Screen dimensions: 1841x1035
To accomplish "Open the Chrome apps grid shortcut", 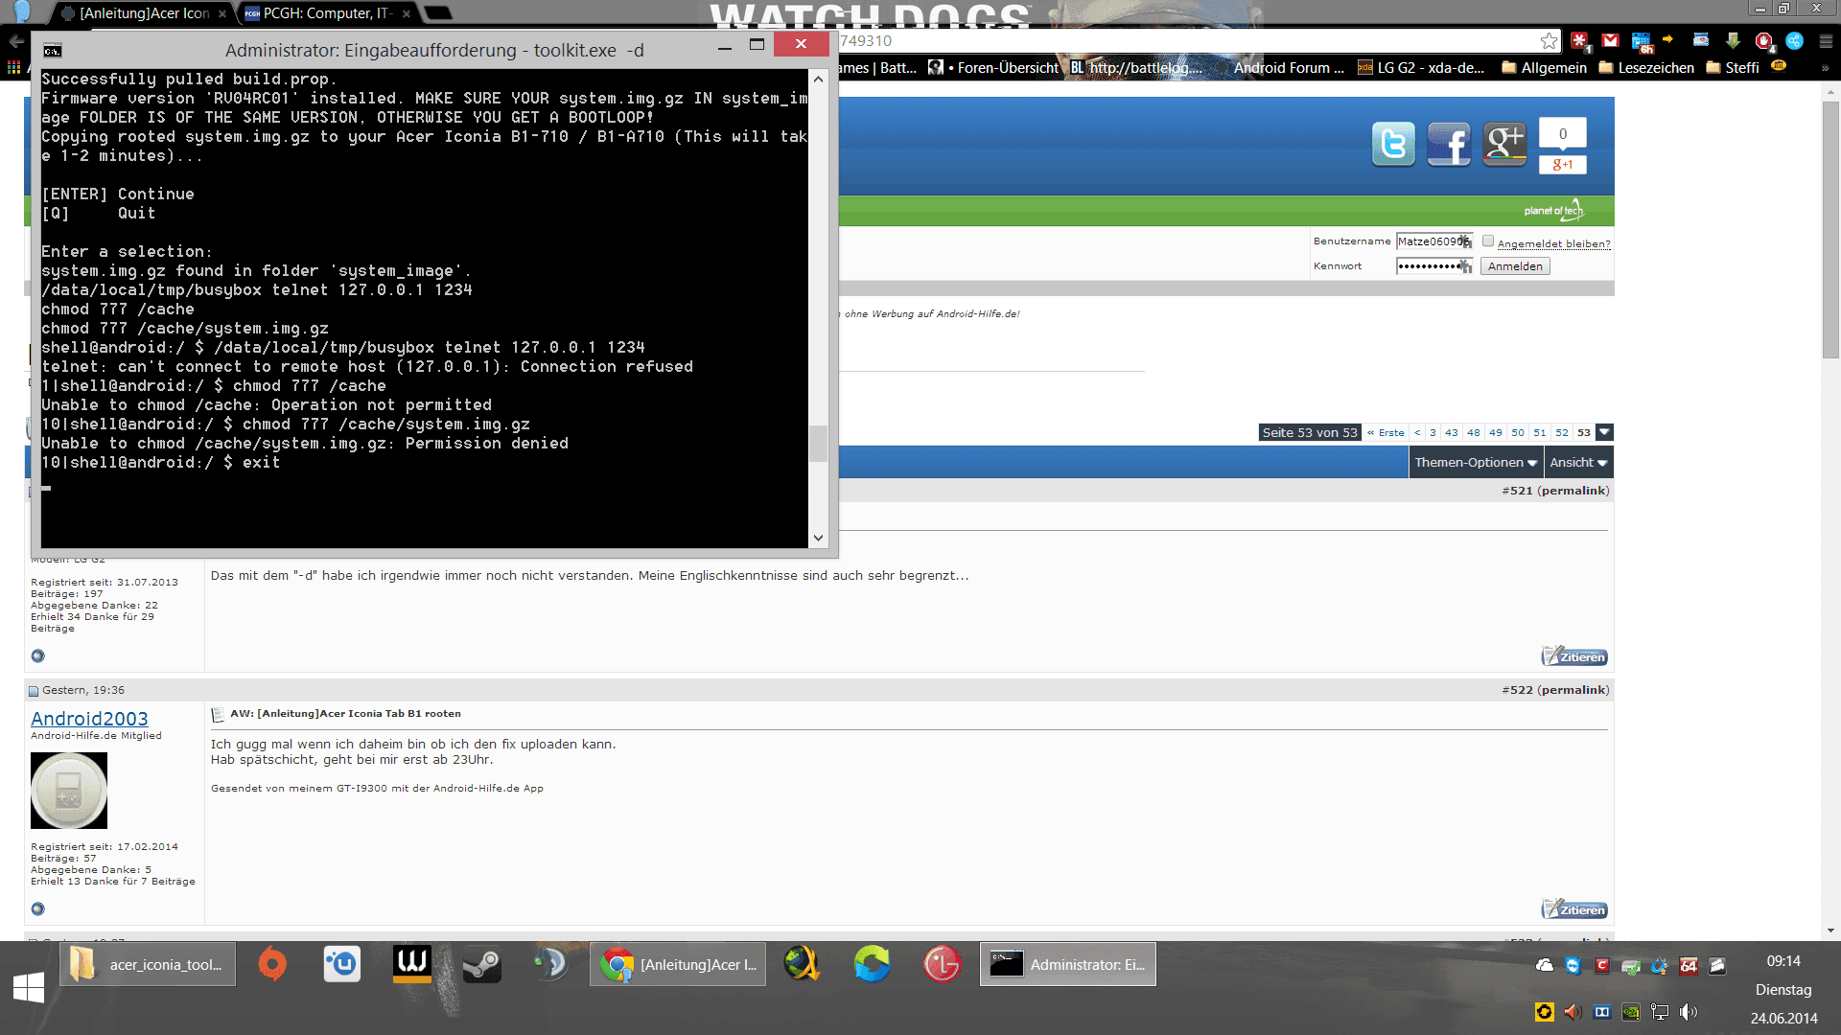I will pyautogui.click(x=13, y=67).
